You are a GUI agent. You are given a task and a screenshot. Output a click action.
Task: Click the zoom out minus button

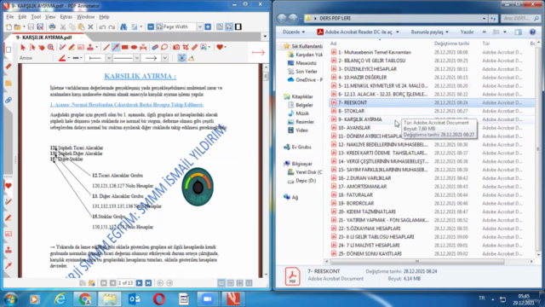(151, 26)
